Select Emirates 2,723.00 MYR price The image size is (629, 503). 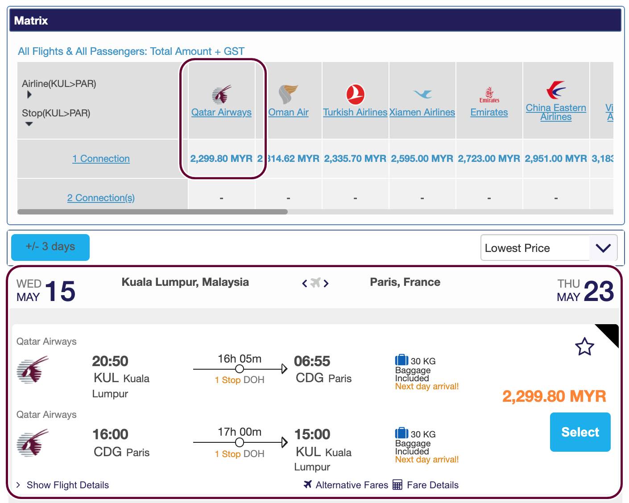pyautogui.click(x=489, y=159)
